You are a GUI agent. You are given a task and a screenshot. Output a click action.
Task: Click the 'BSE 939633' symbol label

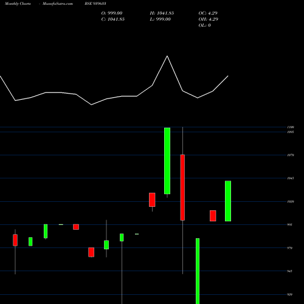[x=95, y=4]
